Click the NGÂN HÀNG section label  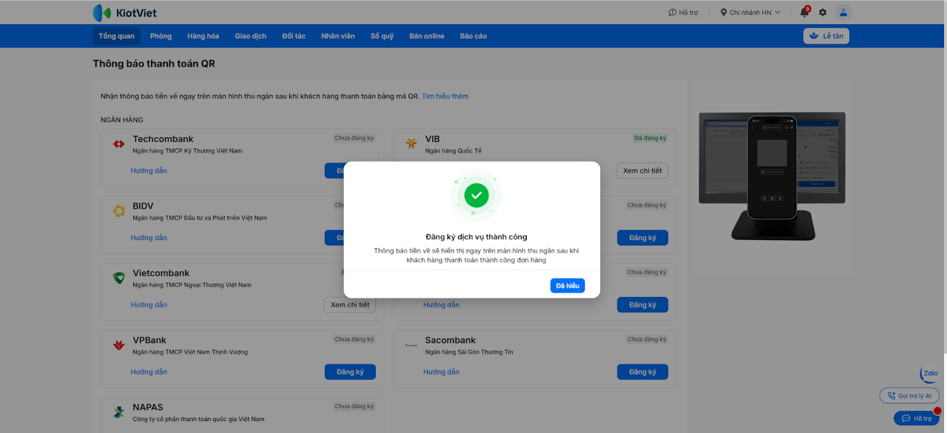click(122, 120)
